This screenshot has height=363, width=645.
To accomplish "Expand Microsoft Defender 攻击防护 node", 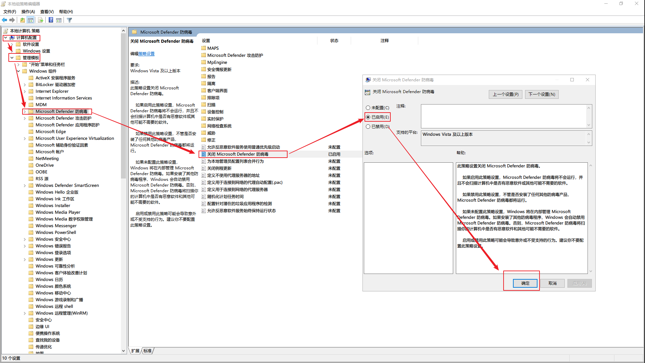I will (x=25, y=118).
